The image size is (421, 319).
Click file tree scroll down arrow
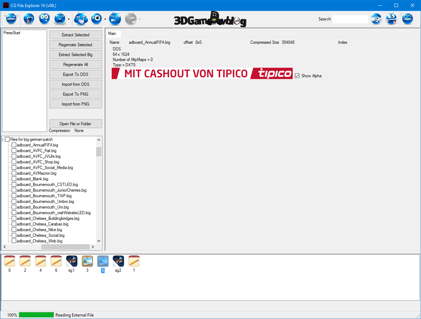(99, 241)
